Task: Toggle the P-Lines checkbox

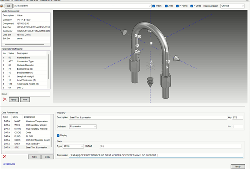Action: tap(192, 6)
